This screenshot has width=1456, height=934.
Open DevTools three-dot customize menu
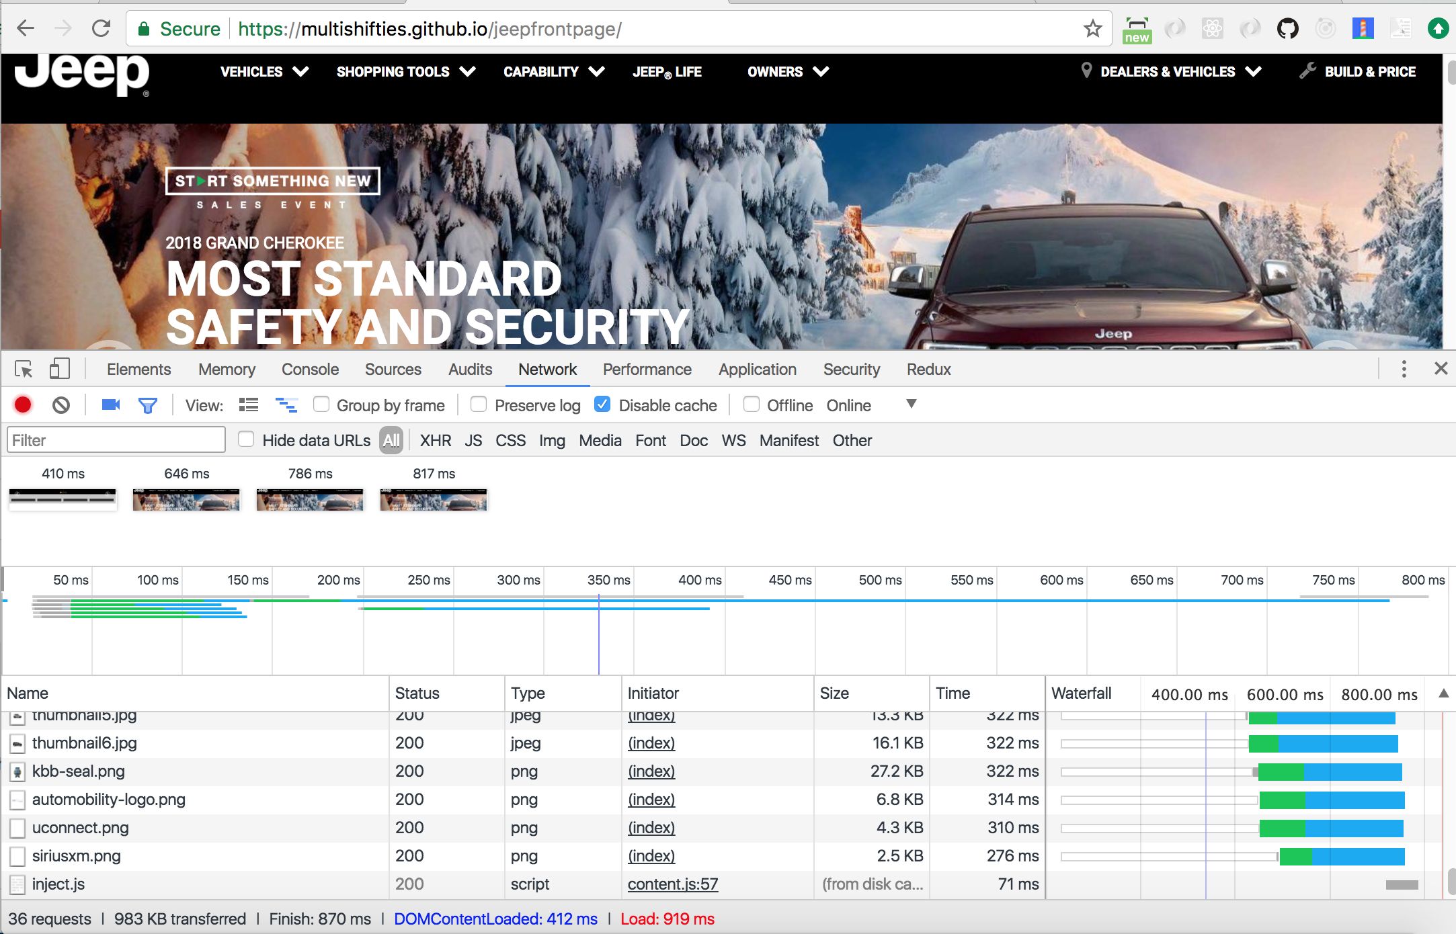[x=1404, y=368]
